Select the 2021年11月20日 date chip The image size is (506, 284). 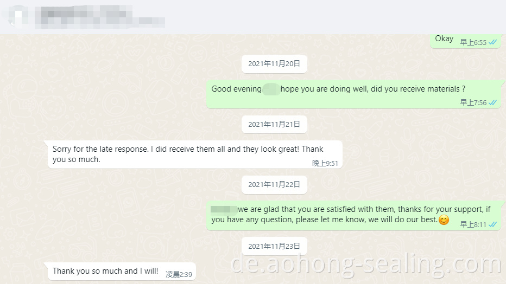274,64
